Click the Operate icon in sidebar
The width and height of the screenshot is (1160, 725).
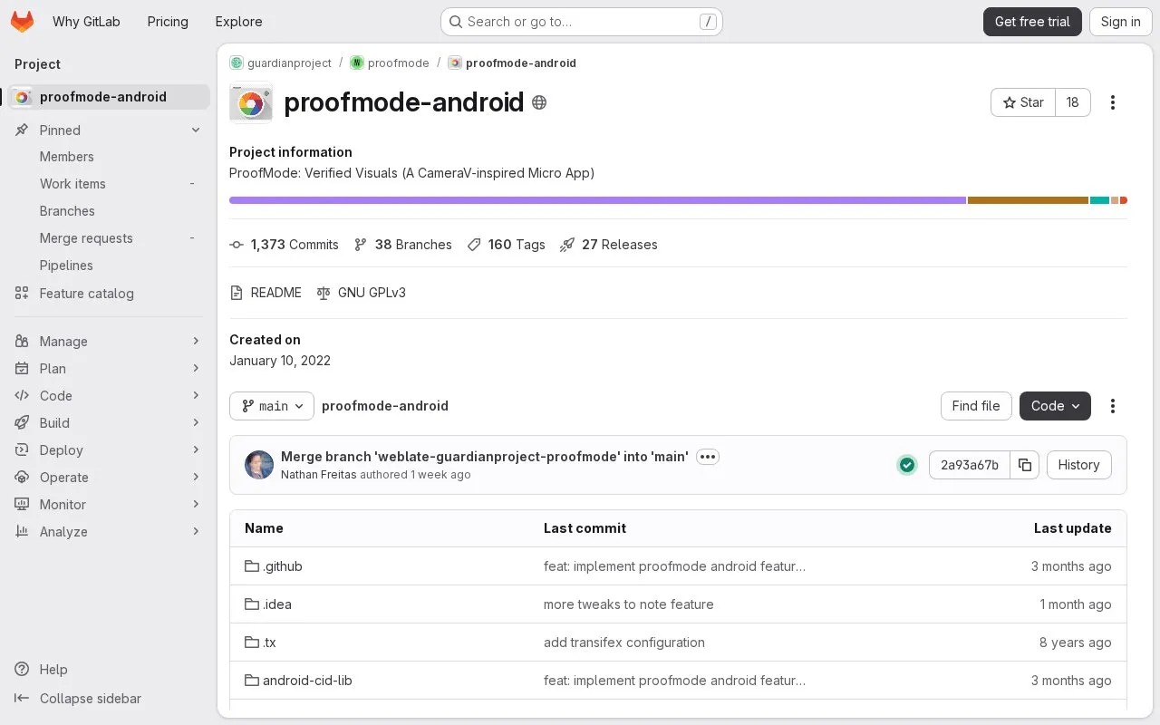pyautogui.click(x=22, y=478)
